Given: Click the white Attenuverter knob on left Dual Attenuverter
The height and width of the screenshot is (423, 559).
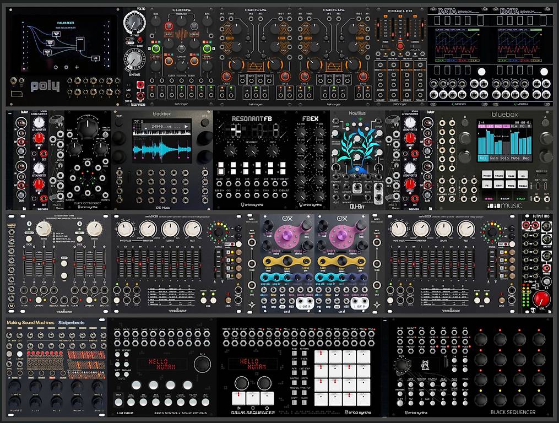Looking at the screenshot, I should click(x=39, y=123).
